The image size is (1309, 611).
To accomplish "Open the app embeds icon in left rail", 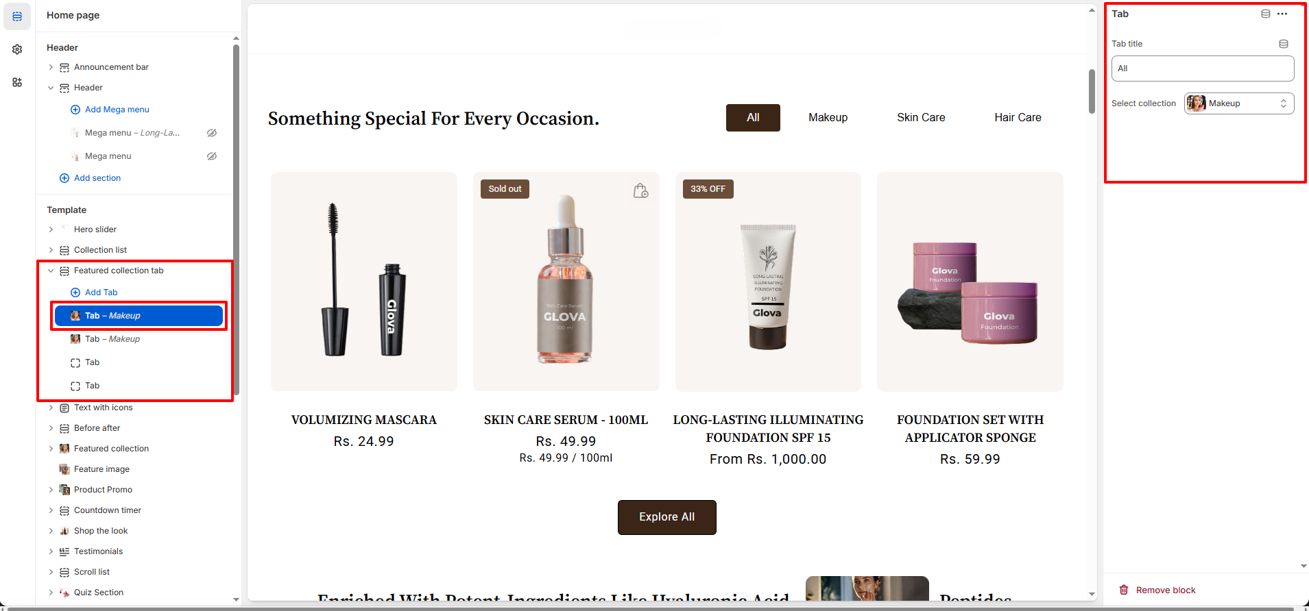I will coord(17,82).
